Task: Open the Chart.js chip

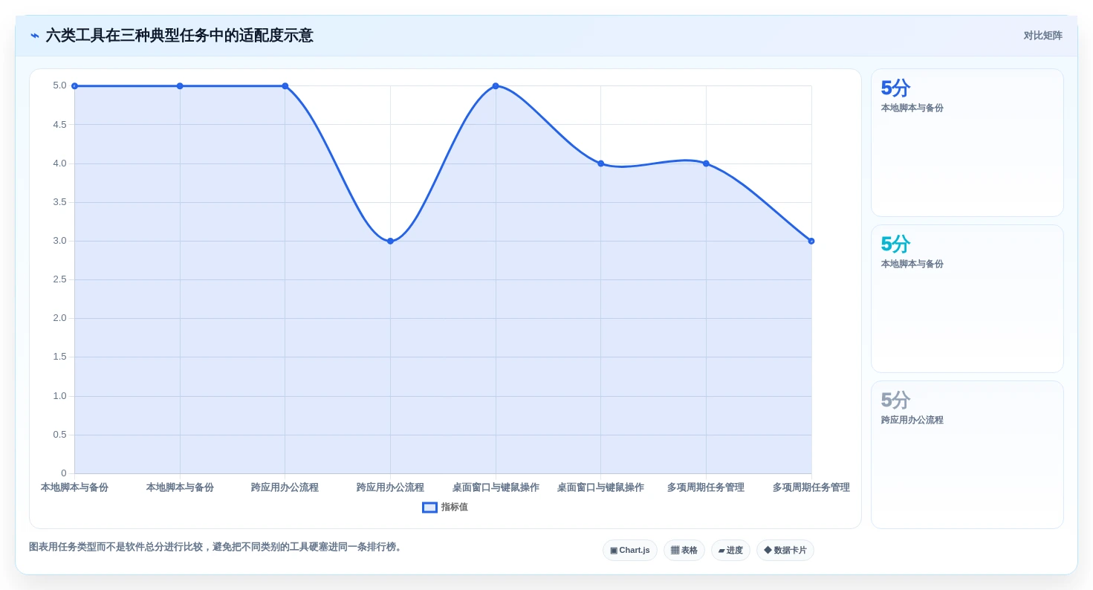Action: click(x=630, y=551)
